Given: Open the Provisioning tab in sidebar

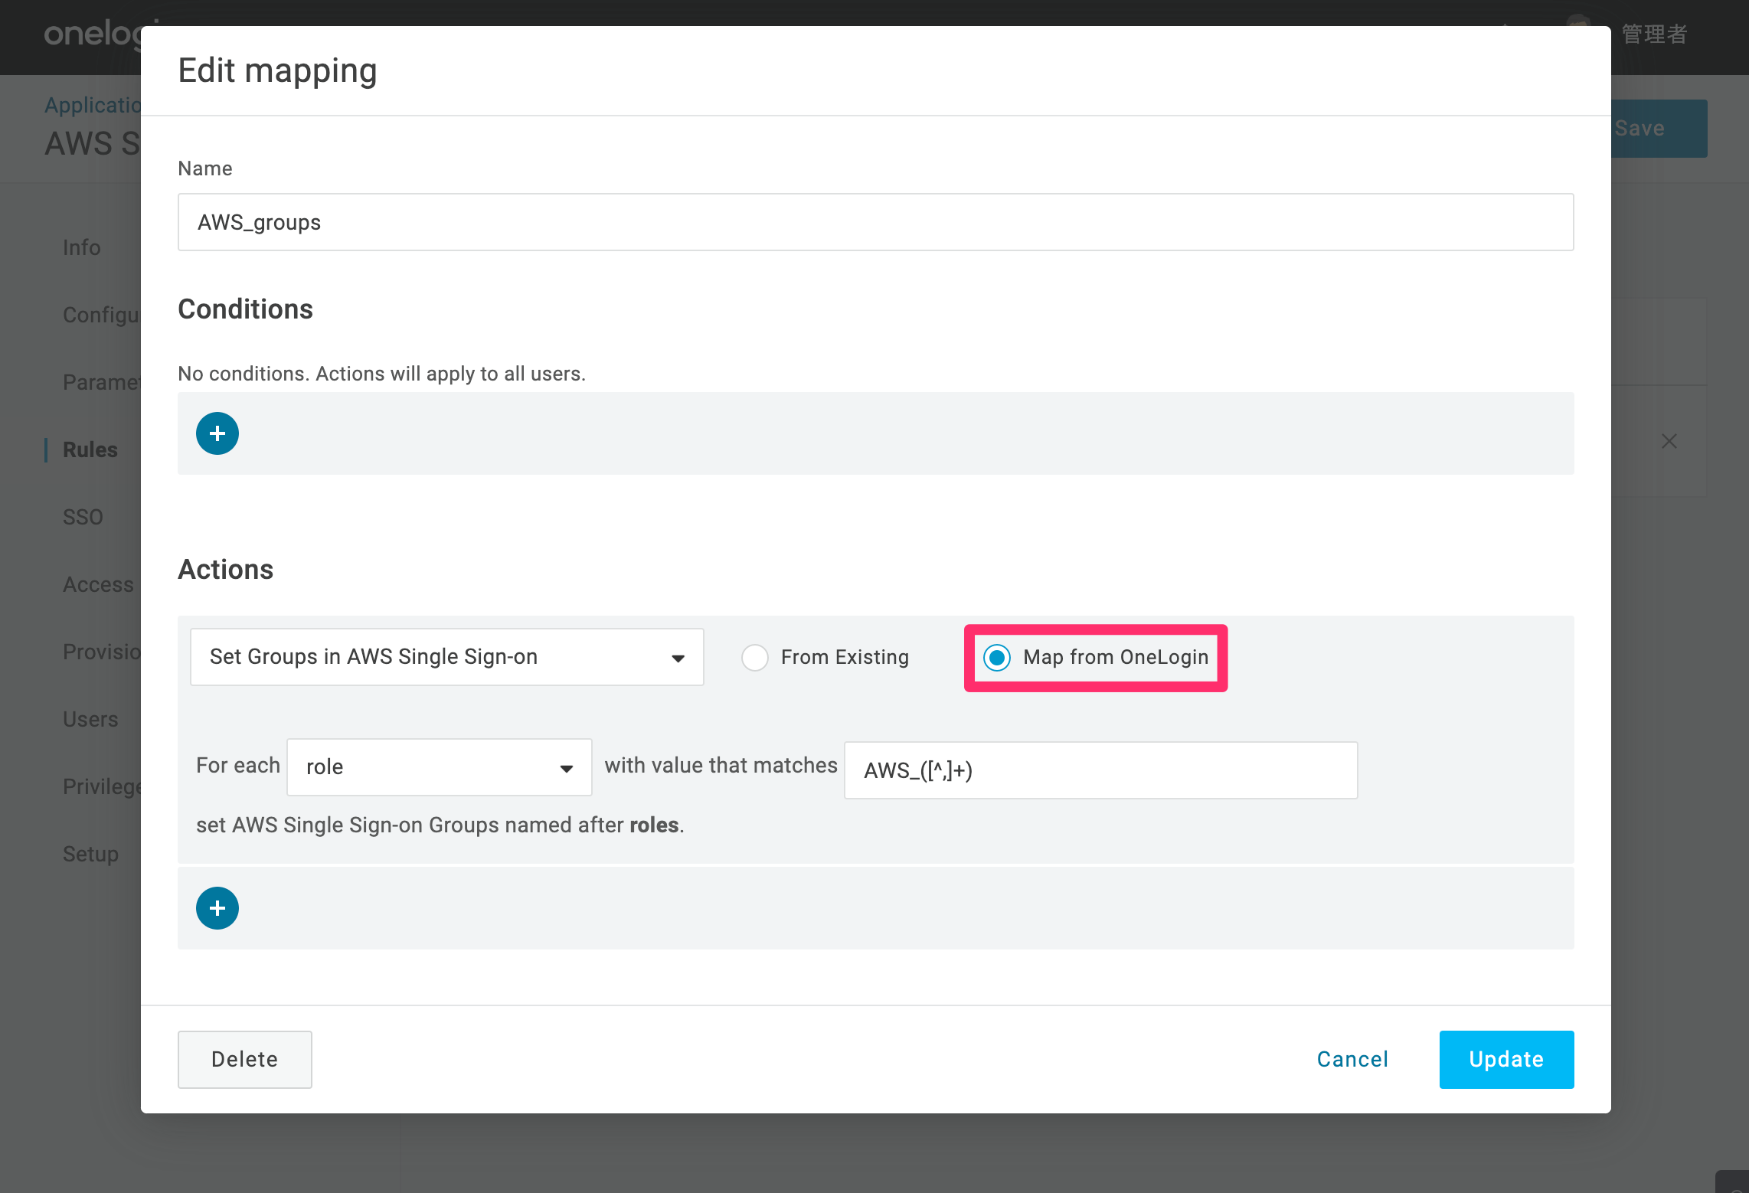Looking at the screenshot, I should click(x=102, y=652).
